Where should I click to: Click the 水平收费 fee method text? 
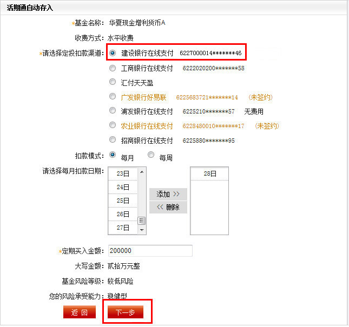[x=121, y=38]
